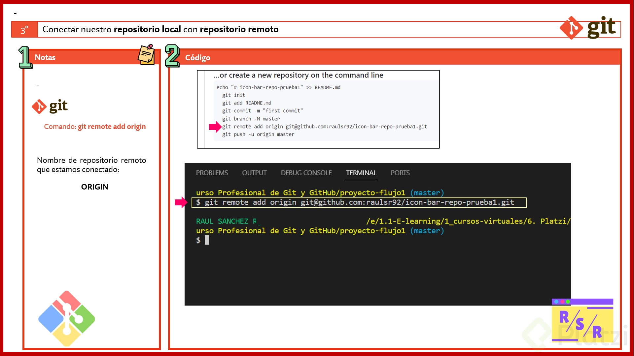Click the 'git remote add origin' terminal command
The image size is (634, 356).
click(359, 202)
